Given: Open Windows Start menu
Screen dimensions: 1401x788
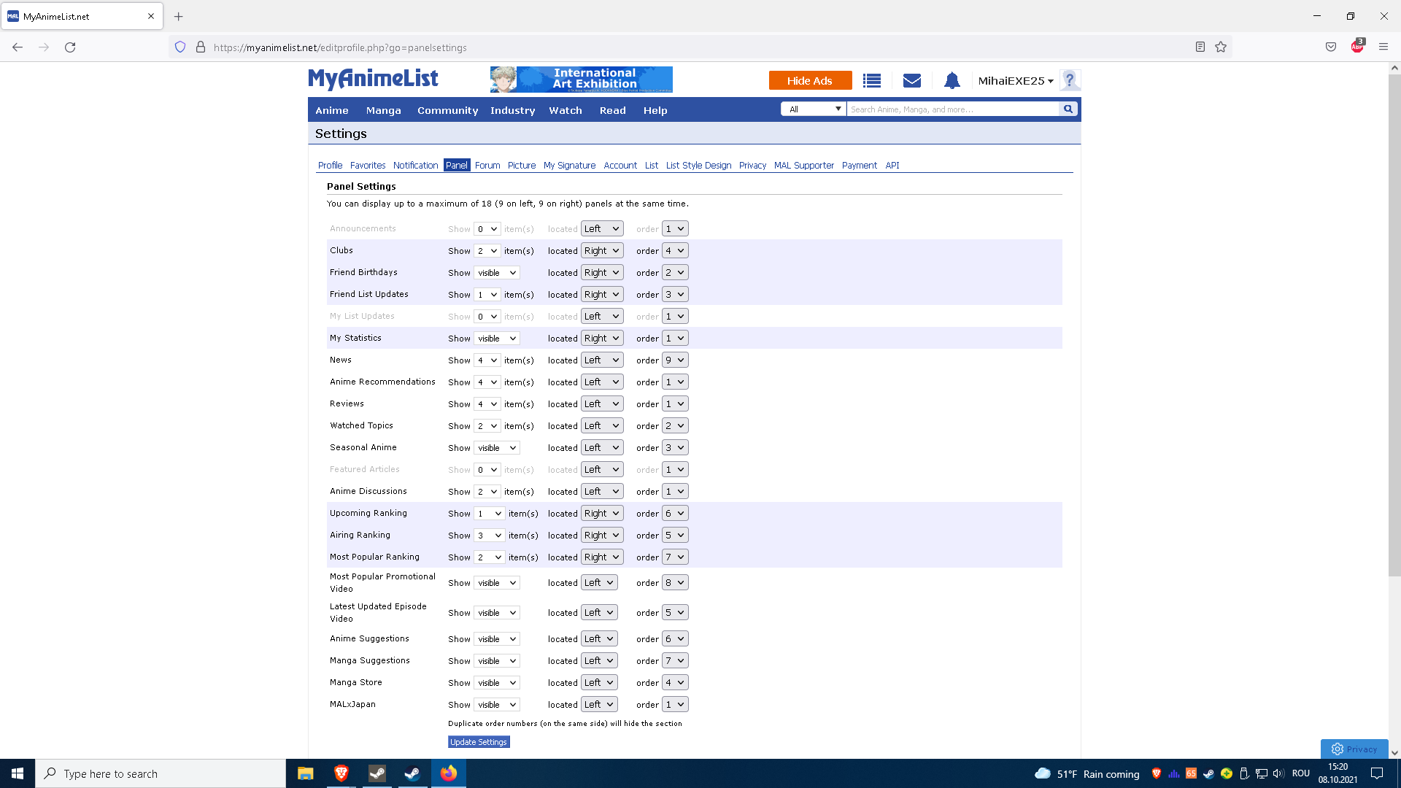Looking at the screenshot, I should [x=18, y=773].
